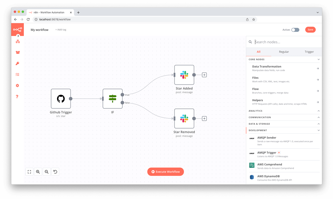Open Settings gear icon in sidebar
333x199 pixels.
click(17, 86)
